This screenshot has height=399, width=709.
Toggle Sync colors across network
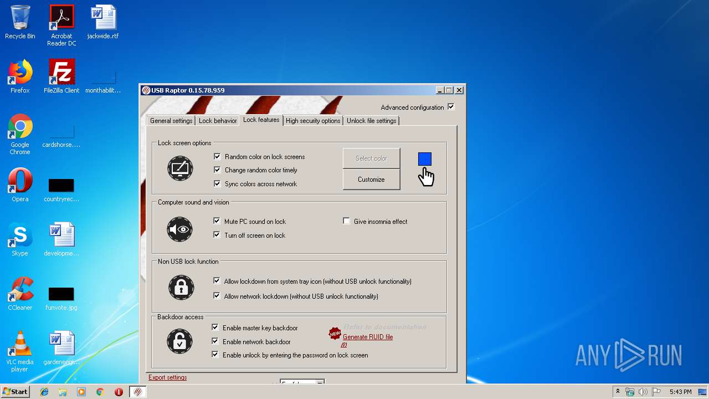coord(217,183)
